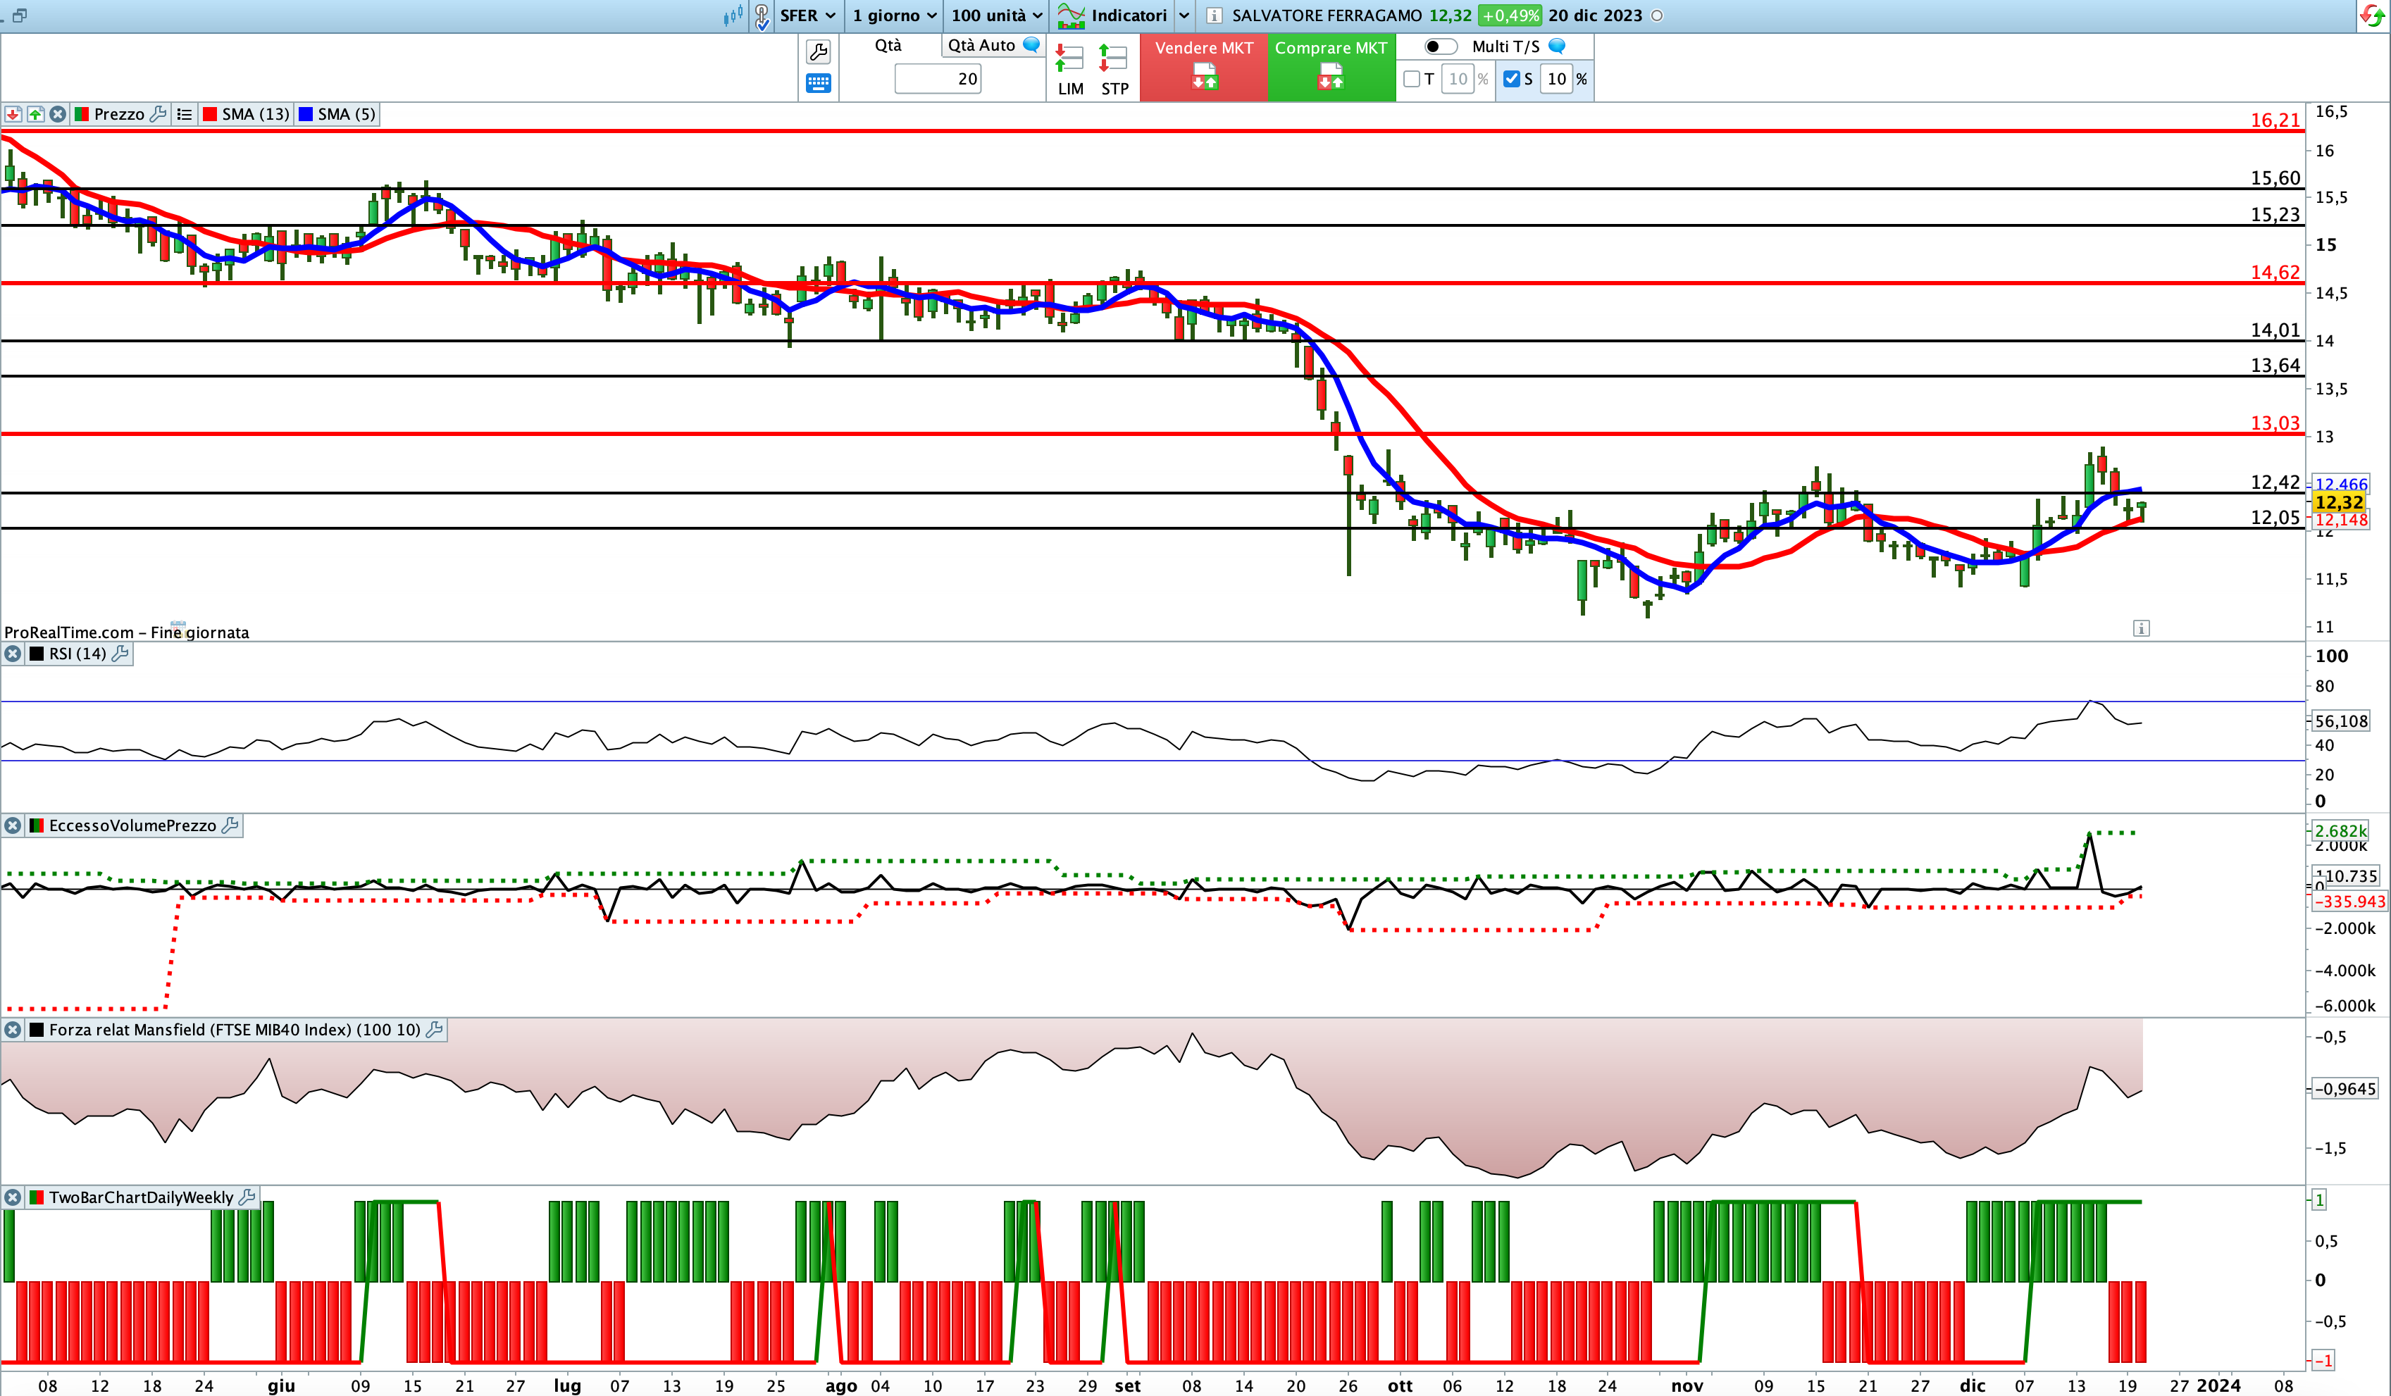Click the small info icon at chart bottom-right
The image size is (2391, 1396).
coord(2142,628)
